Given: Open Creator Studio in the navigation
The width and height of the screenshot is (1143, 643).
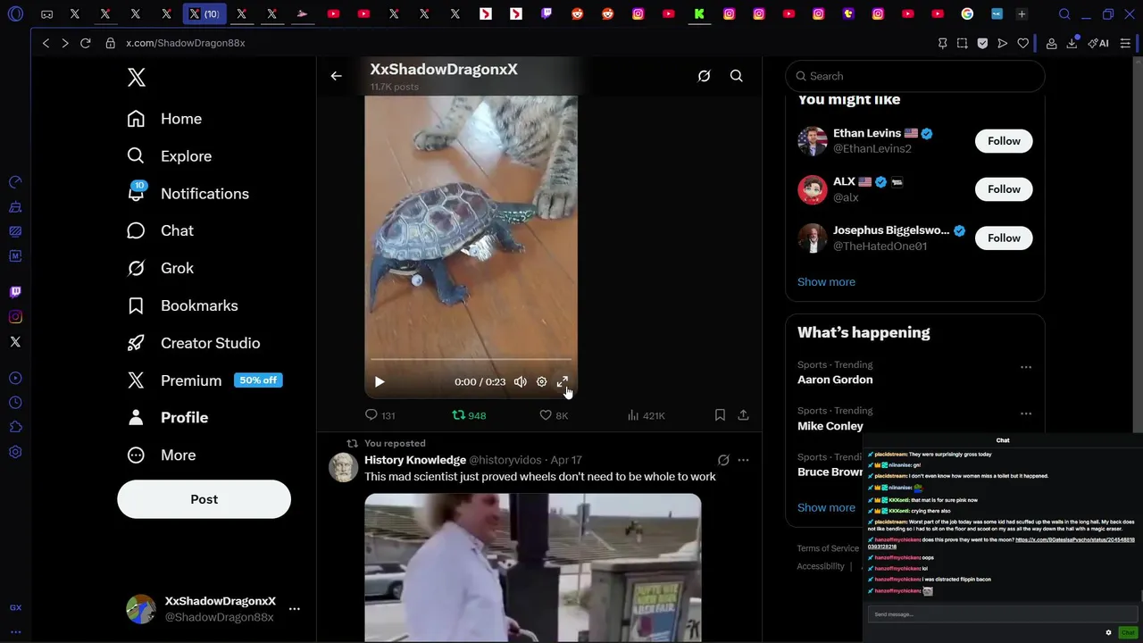Looking at the screenshot, I should point(193,343).
